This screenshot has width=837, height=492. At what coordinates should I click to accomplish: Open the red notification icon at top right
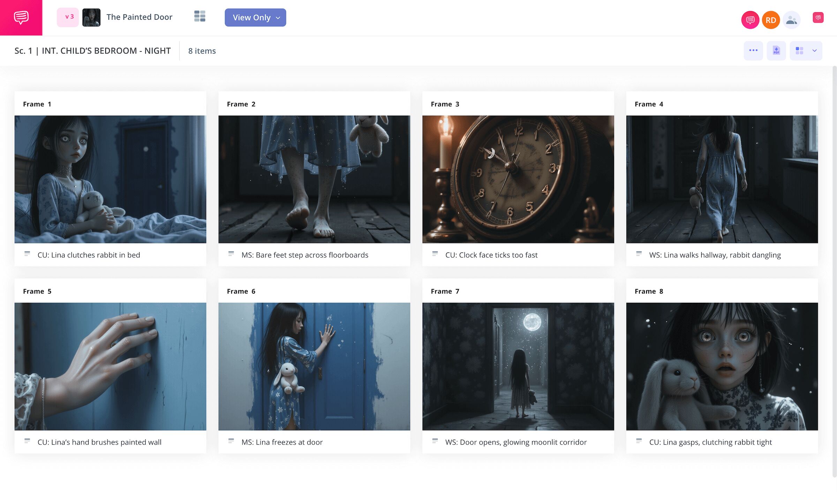click(x=818, y=17)
